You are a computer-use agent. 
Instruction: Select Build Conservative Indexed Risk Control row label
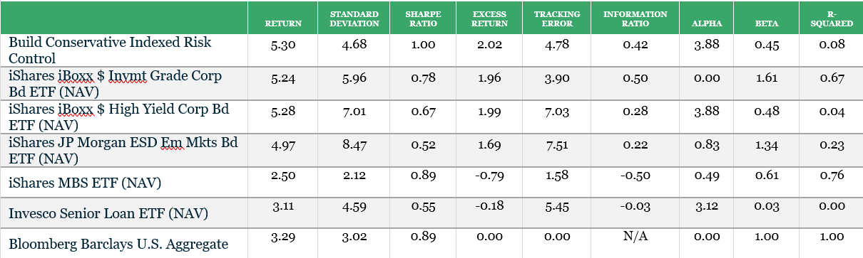tap(110, 50)
